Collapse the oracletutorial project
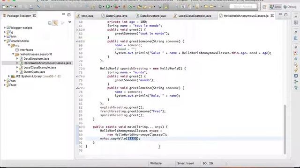300x168 pixels. [5, 41]
